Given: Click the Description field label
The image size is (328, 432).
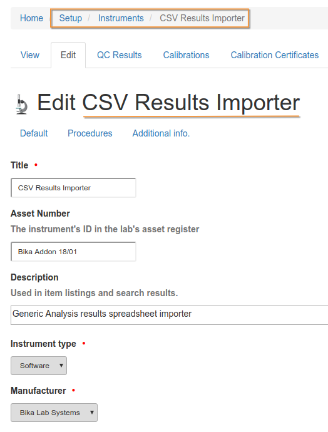Looking at the screenshot, I should 34,277.
